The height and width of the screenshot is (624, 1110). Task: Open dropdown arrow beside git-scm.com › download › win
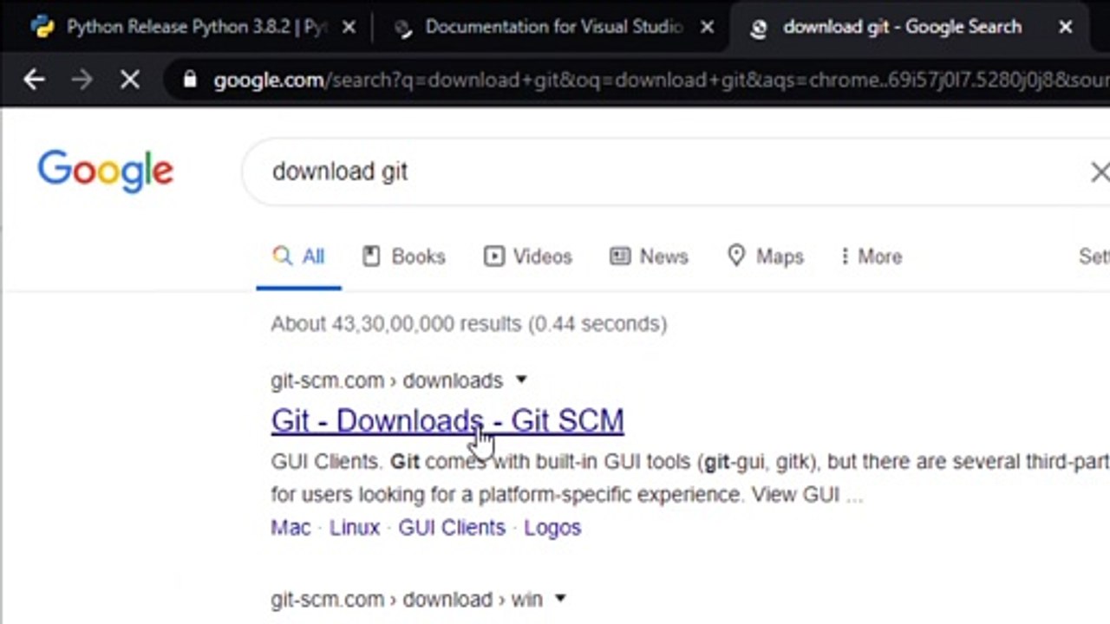pos(560,598)
